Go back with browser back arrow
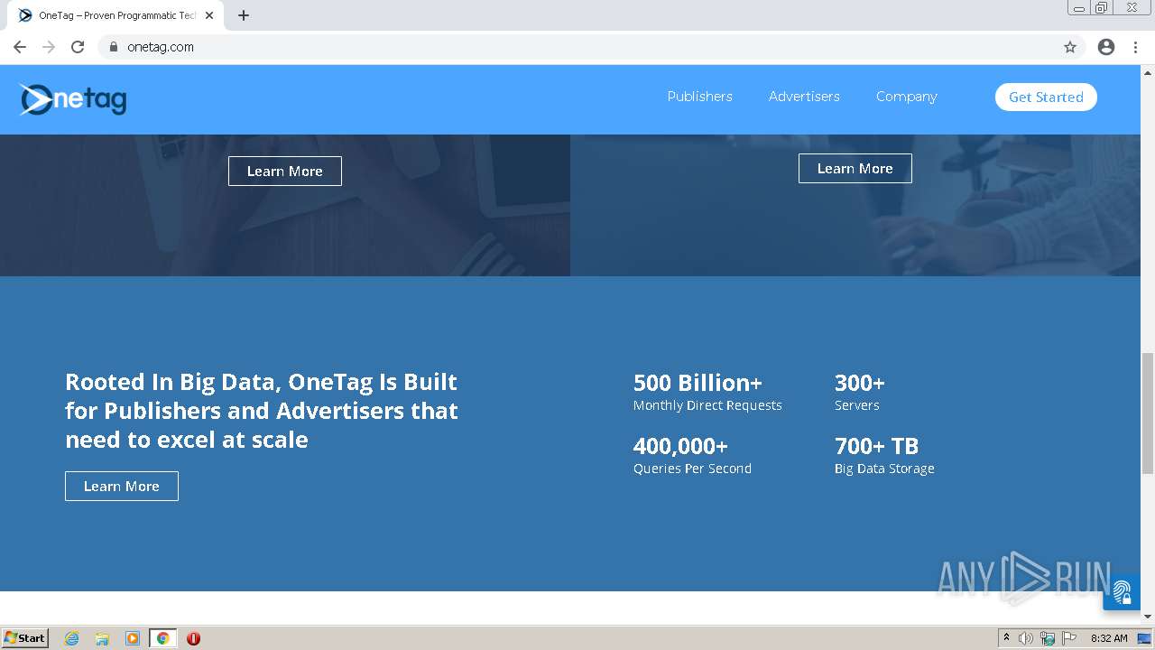This screenshot has width=1155, height=650. 20,47
